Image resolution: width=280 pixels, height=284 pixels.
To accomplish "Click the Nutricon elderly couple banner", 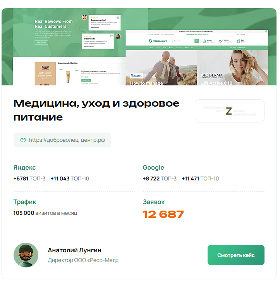I will click(161, 68).
